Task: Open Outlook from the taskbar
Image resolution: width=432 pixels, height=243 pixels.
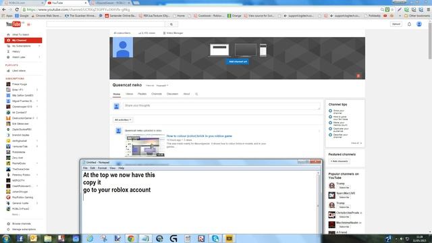Action: 34,238
